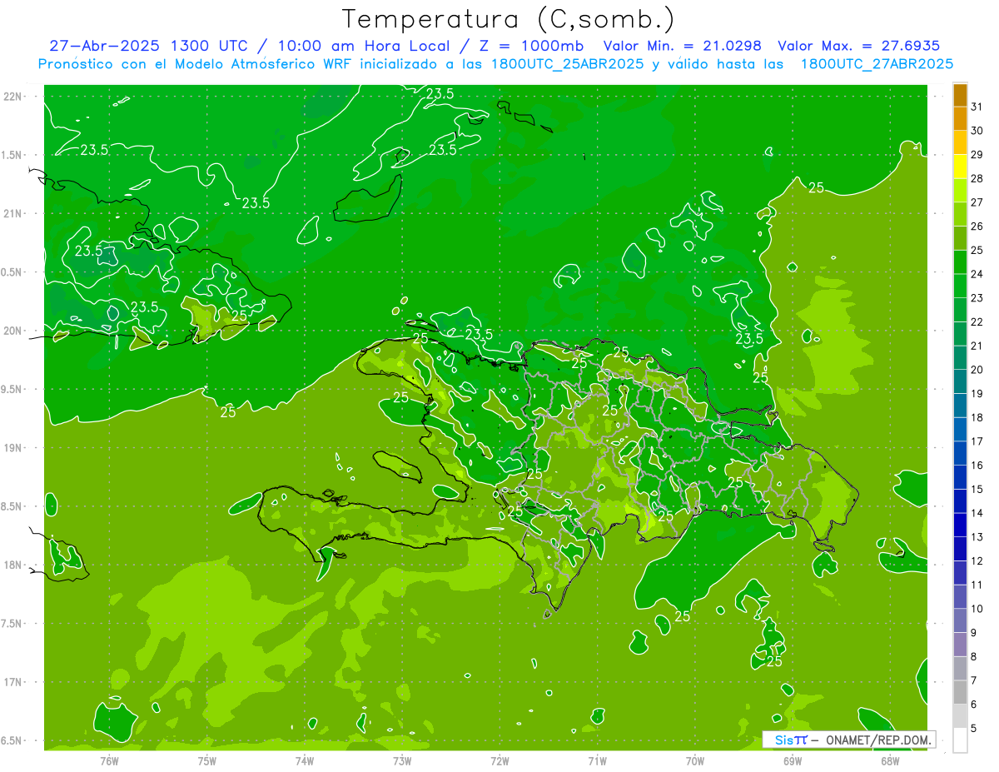Click the longitude axis label '72W'
Screen dimensions: 999x772
click(x=499, y=760)
